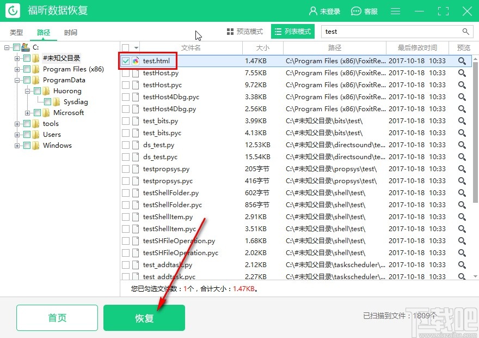Image resolution: width=479 pixels, height=338 pixels.
Task: Preview testpropsys.pyc with magnifier icon
Action: (x=462, y=181)
